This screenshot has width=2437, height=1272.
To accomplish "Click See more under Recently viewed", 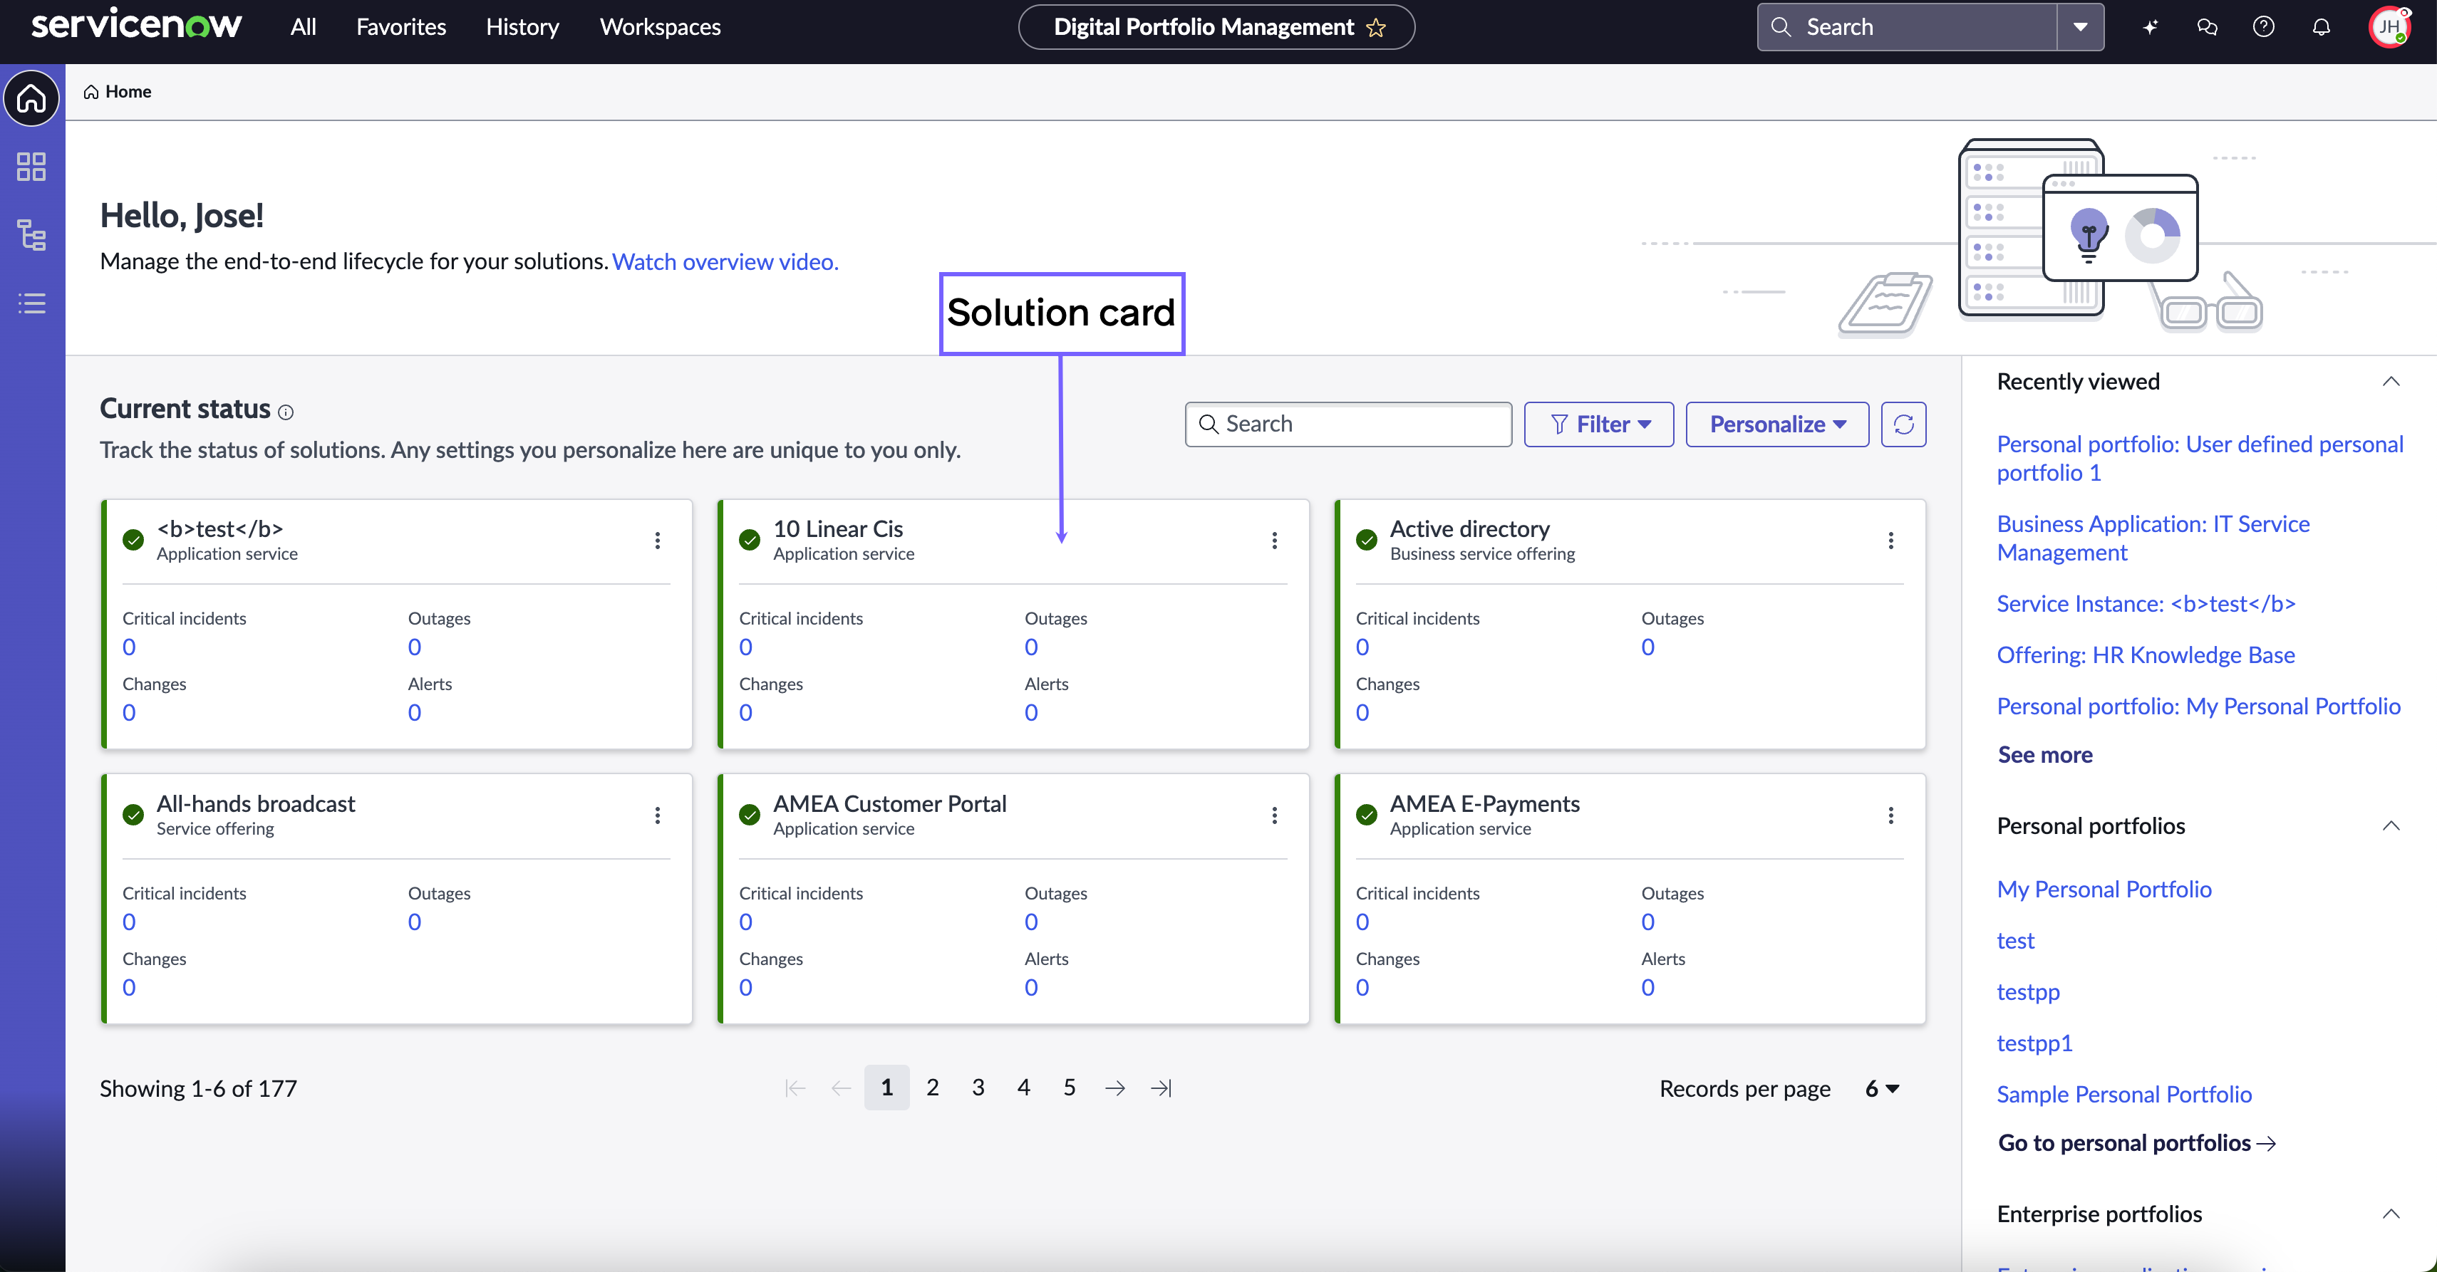I will coord(2044,755).
